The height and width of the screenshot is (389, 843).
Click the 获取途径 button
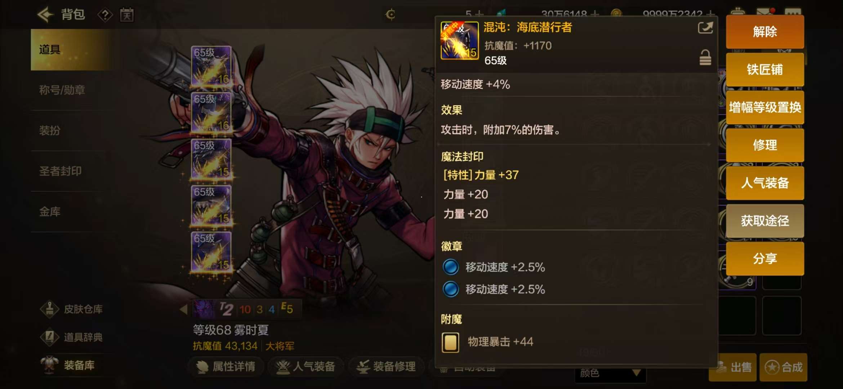click(x=765, y=221)
